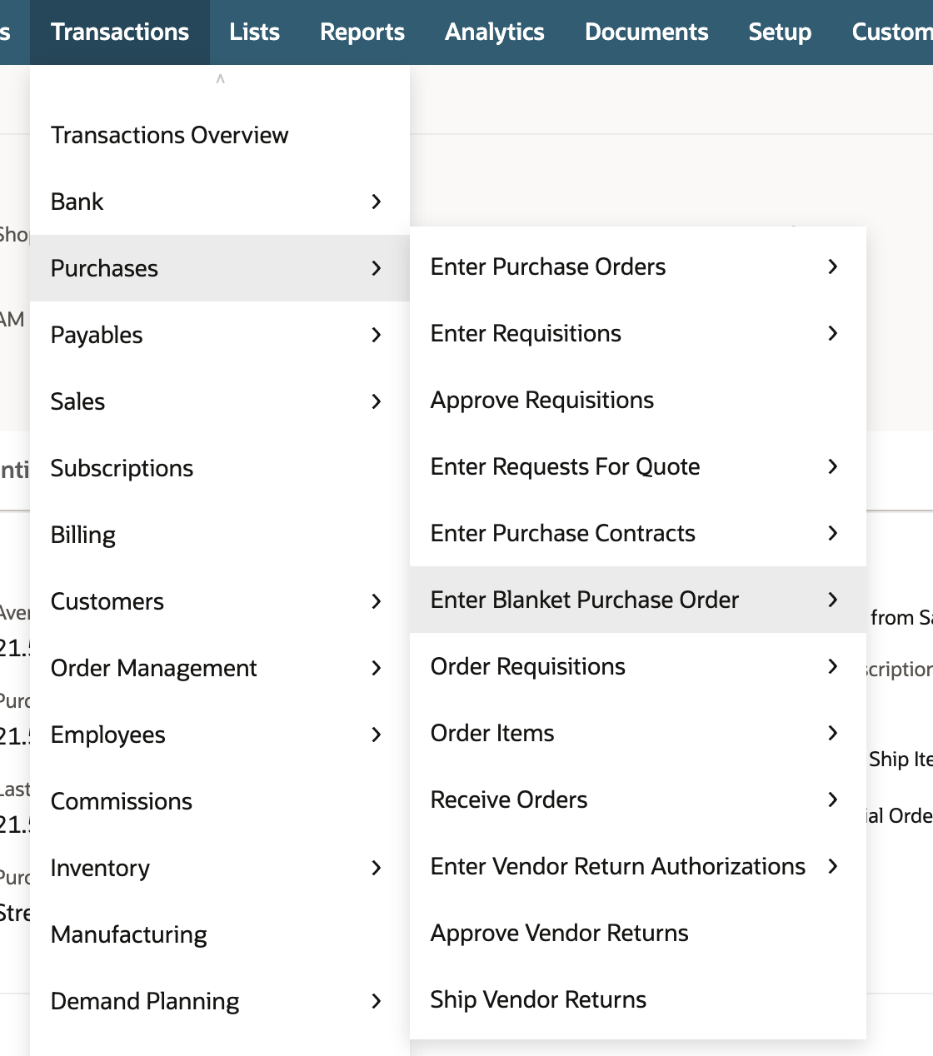Expand the Sales submenu arrow
Screen dimensions: 933x1056
(x=377, y=401)
